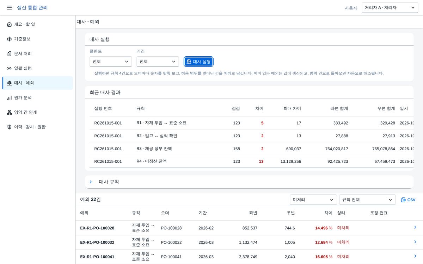Click the 좌변 value 2,378.749
The height and width of the screenshot is (264, 423).
[248, 257]
